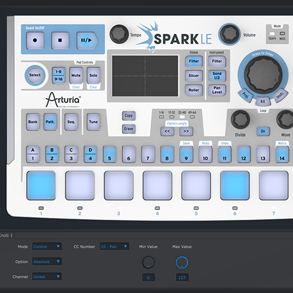The height and width of the screenshot is (293, 293).
Task: Click the XY touch pad display
Action: tap(145, 76)
